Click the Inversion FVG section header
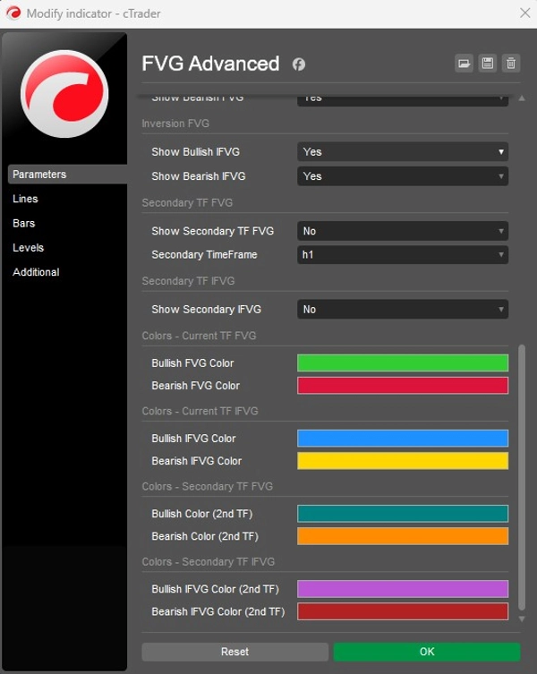 tap(175, 124)
